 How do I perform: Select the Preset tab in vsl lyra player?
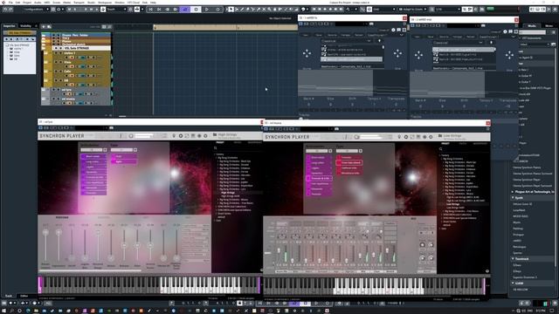pyautogui.click(x=220, y=142)
